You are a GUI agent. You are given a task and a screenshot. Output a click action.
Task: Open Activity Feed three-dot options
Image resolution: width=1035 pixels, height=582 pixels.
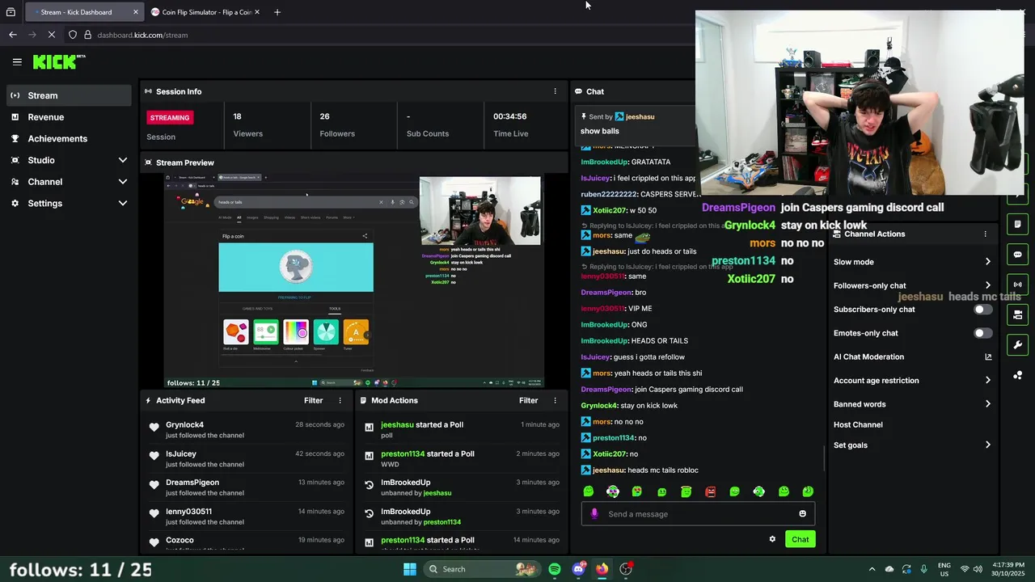[x=340, y=400]
